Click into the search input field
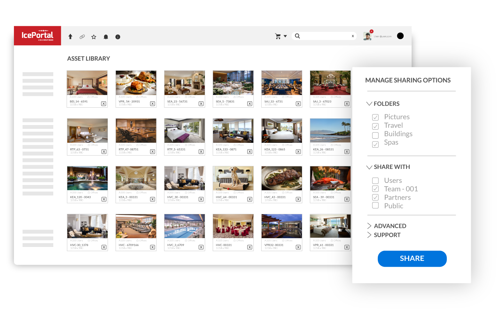This screenshot has width=498, height=310. [325, 36]
